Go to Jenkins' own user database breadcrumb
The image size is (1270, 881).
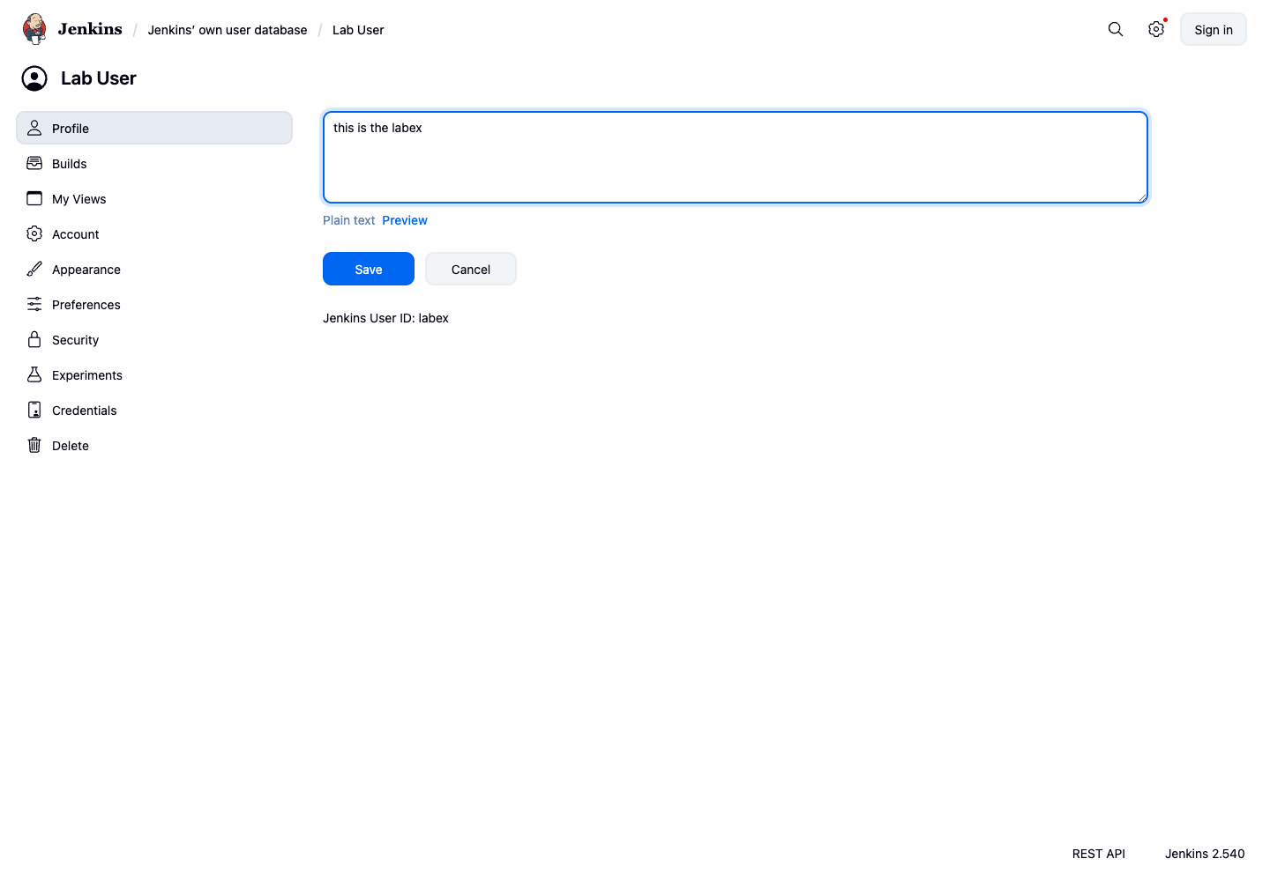pos(228,30)
